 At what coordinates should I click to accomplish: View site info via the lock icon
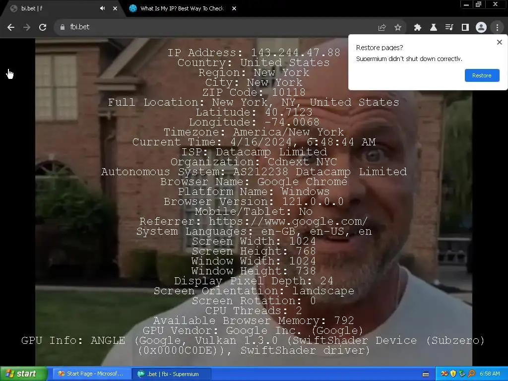(63, 27)
